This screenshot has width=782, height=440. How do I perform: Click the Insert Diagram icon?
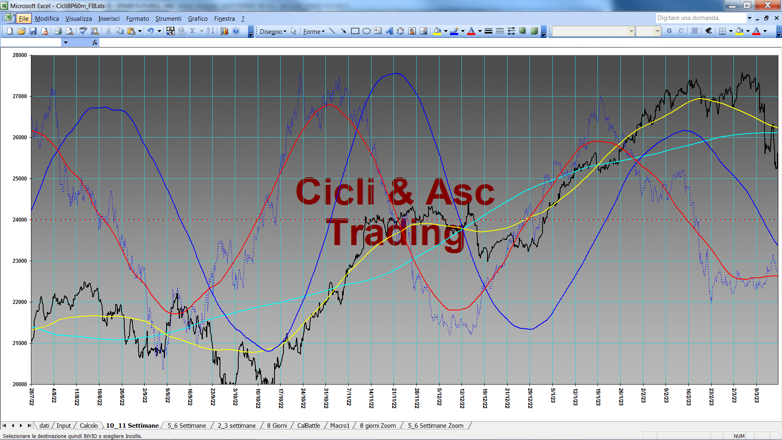(x=400, y=31)
